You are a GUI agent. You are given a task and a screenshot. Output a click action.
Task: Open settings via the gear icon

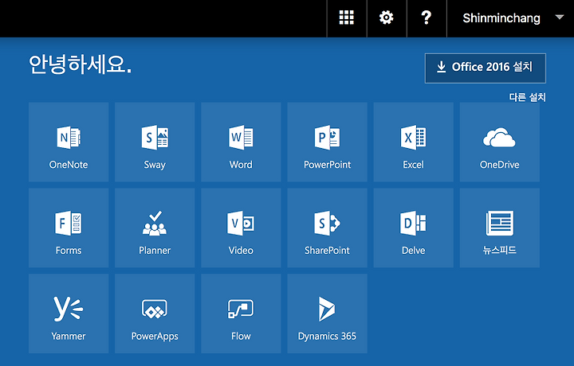point(387,18)
